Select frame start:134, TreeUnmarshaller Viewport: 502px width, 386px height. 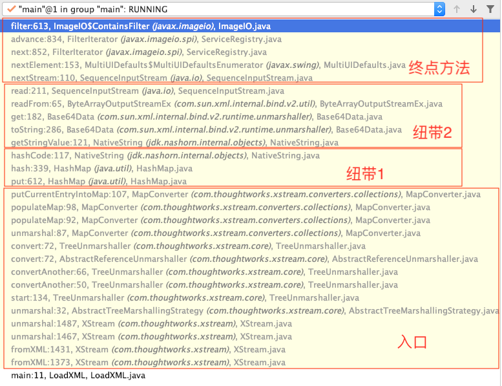(251, 297)
